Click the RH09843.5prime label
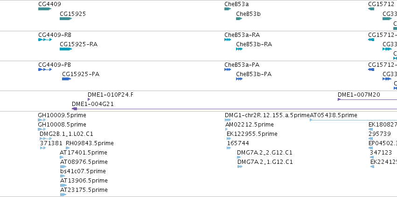The image size is (397, 197). click(90, 143)
